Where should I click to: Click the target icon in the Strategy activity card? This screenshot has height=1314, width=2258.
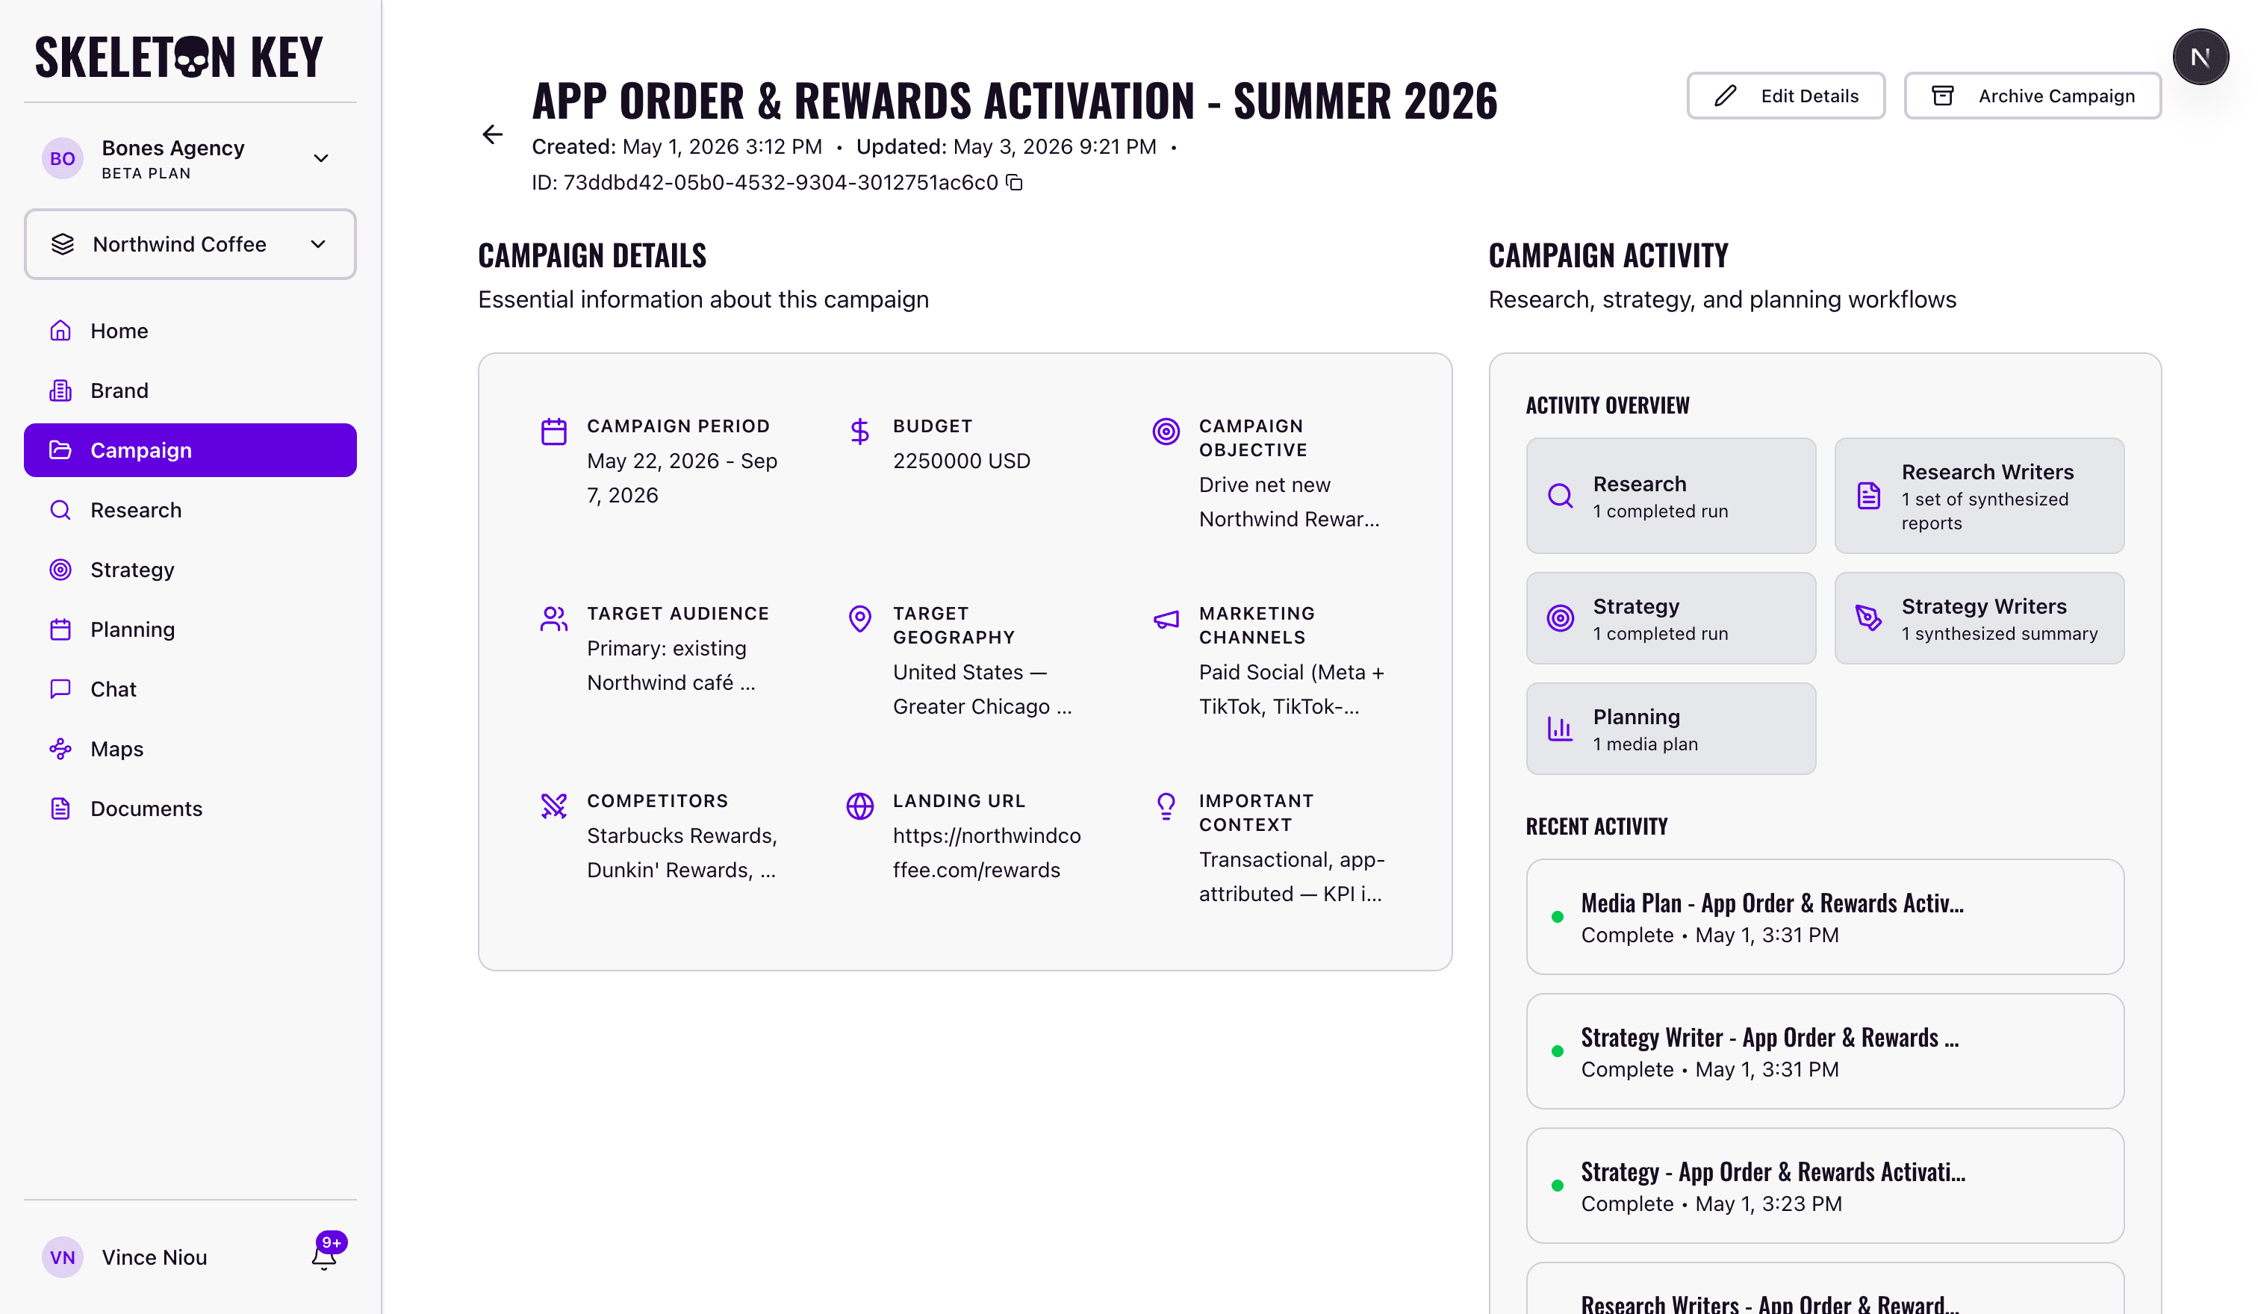(x=1560, y=618)
